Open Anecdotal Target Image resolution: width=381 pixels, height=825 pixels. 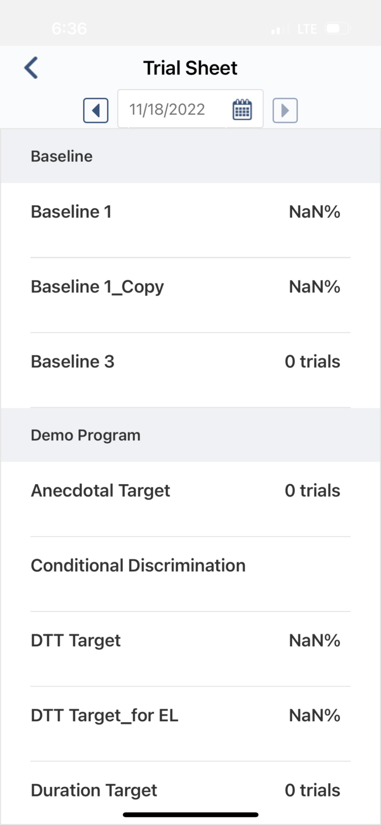190,499
